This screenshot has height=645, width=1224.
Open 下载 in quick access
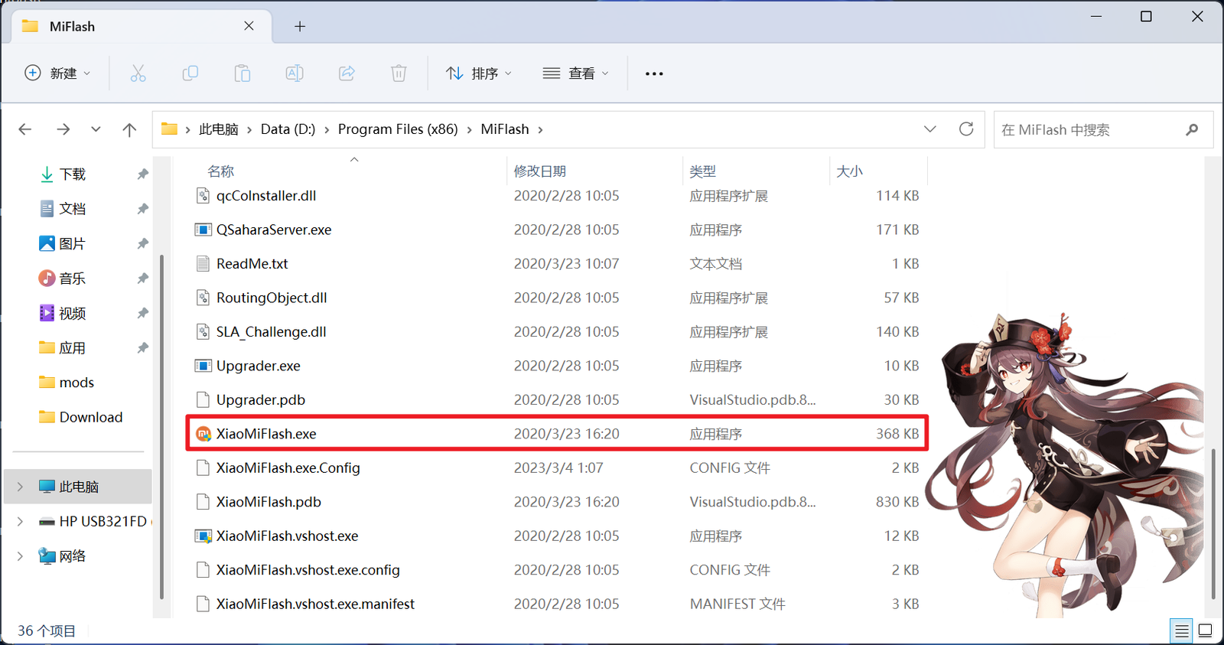point(73,174)
